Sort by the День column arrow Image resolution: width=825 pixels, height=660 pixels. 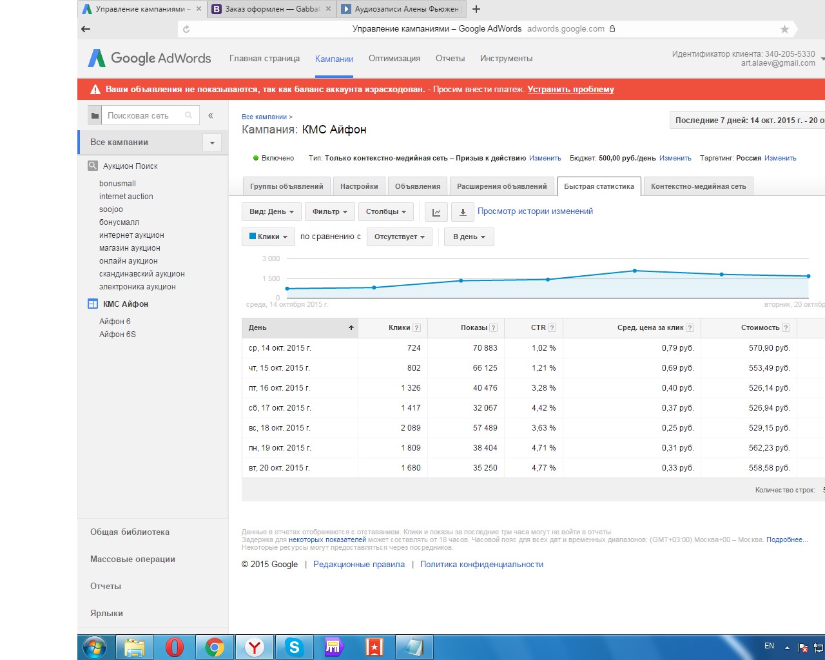tap(351, 328)
